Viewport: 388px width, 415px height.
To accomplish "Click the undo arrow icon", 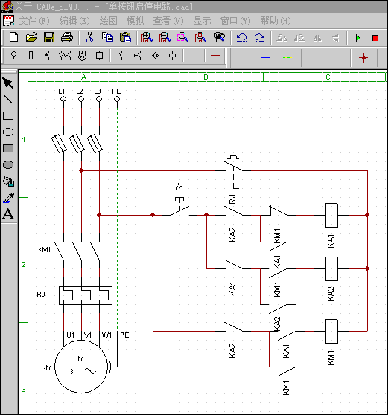I will [241, 38].
